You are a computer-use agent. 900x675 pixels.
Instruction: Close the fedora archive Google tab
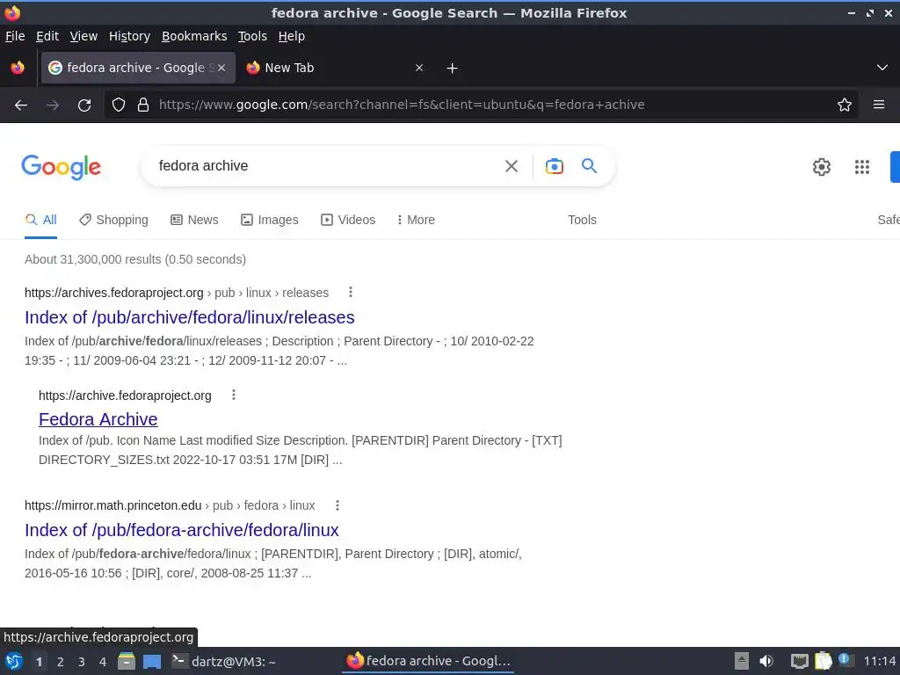pyautogui.click(x=221, y=68)
